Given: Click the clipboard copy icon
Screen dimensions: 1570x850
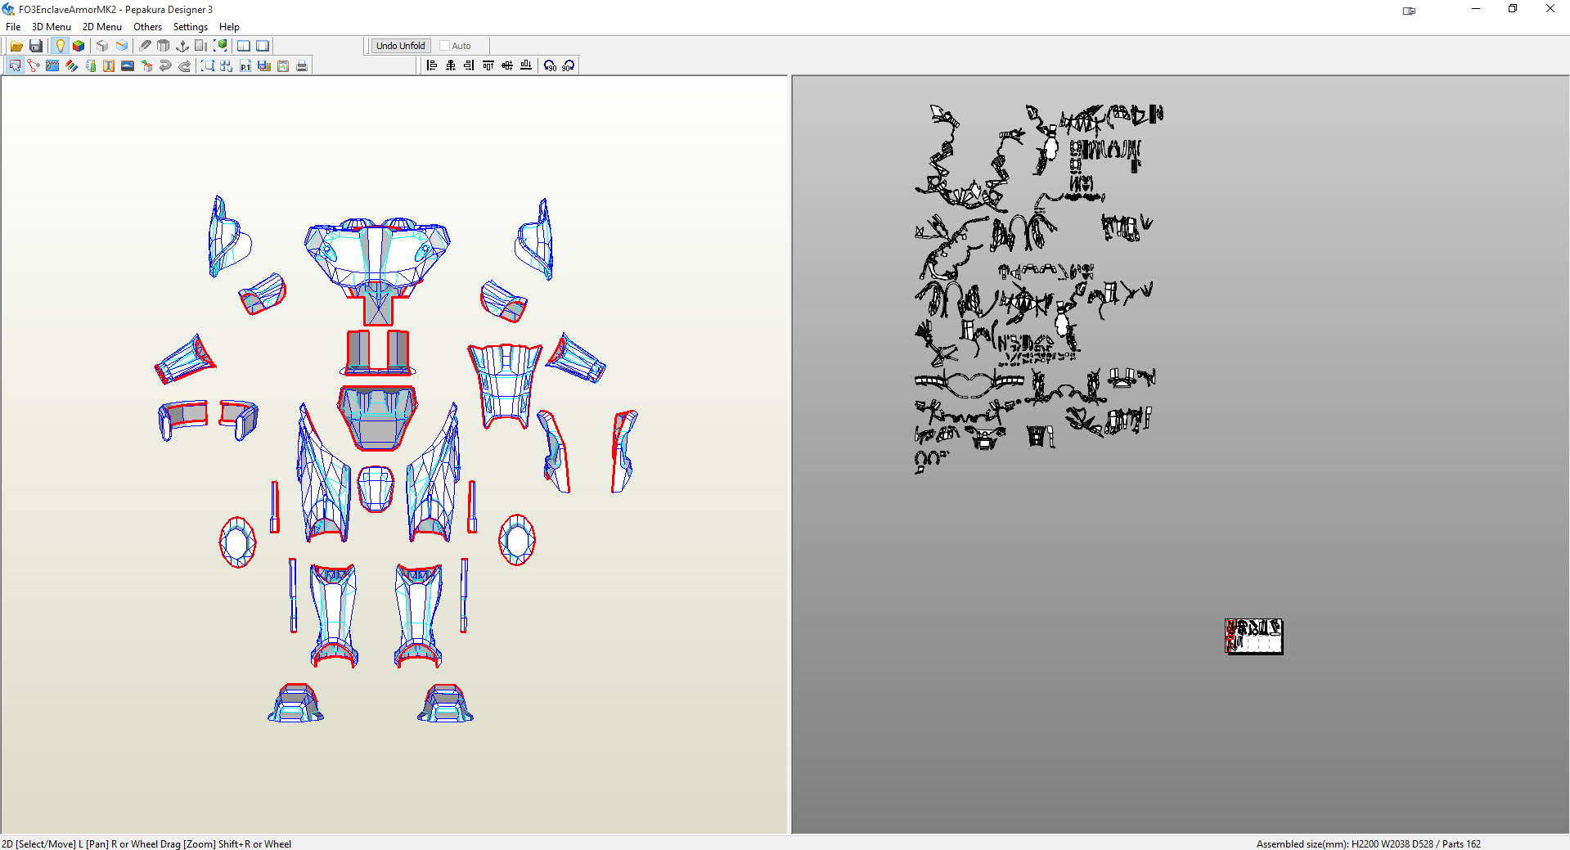Looking at the screenshot, I should click(283, 65).
